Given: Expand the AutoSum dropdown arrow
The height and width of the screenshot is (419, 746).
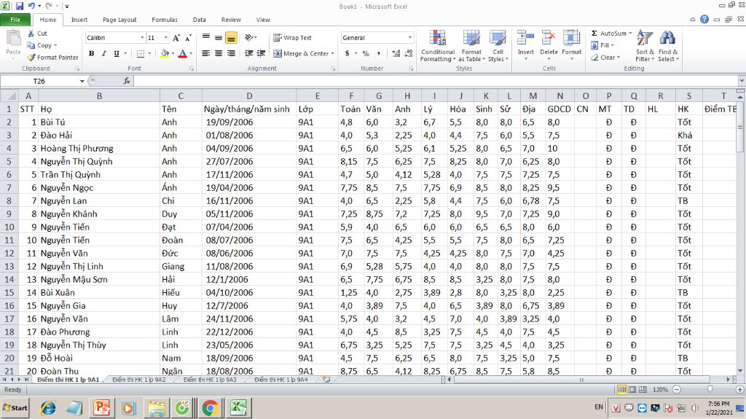Looking at the screenshot, I should 630,34.
